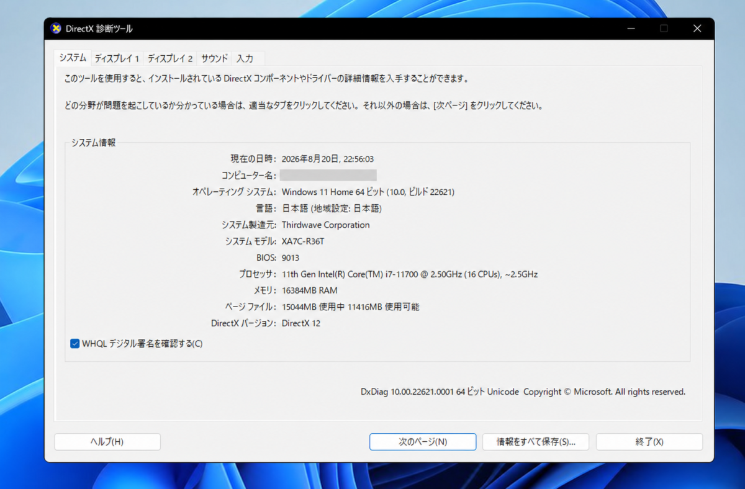745x489 pixels.
Task: Click system model value XA7C-R36T
Action: (x=302, y=241)
